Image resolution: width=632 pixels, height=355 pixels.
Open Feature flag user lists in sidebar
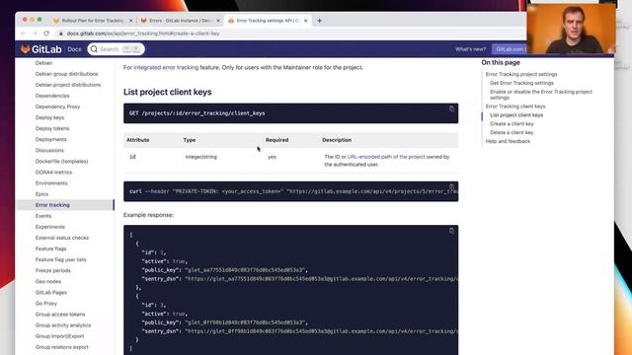[61, 259]
